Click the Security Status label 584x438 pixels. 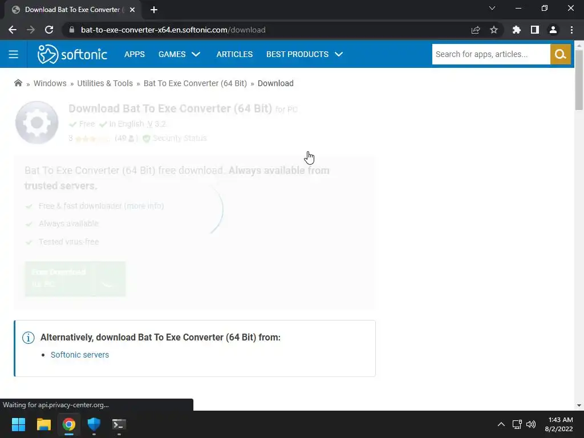click(180, 138)
